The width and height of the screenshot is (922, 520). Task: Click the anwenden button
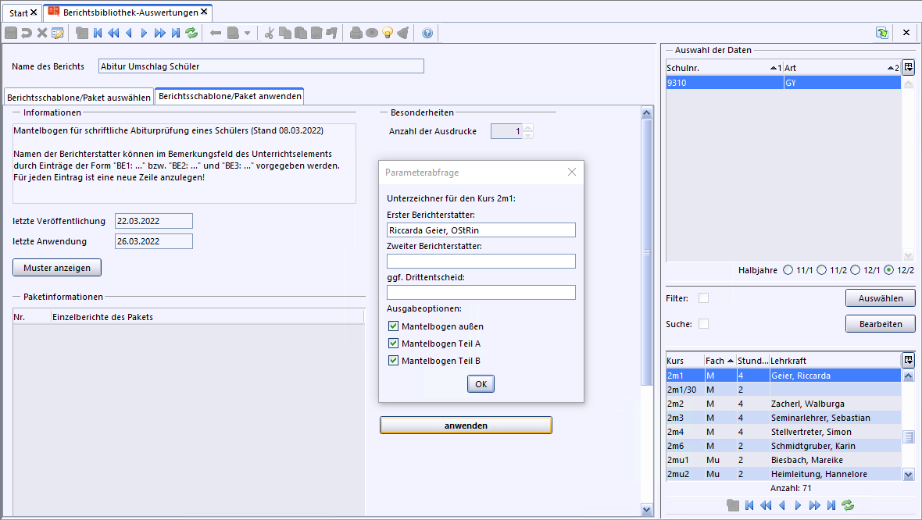(x=466, y=426)
